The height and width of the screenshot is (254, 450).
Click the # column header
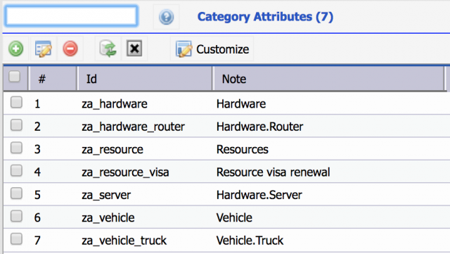click(53, 79)
